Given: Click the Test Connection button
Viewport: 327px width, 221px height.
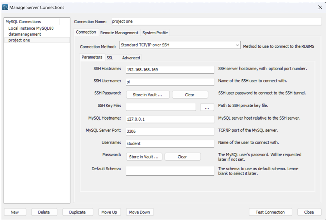Looking at the screenshot, I should (270, 212).
